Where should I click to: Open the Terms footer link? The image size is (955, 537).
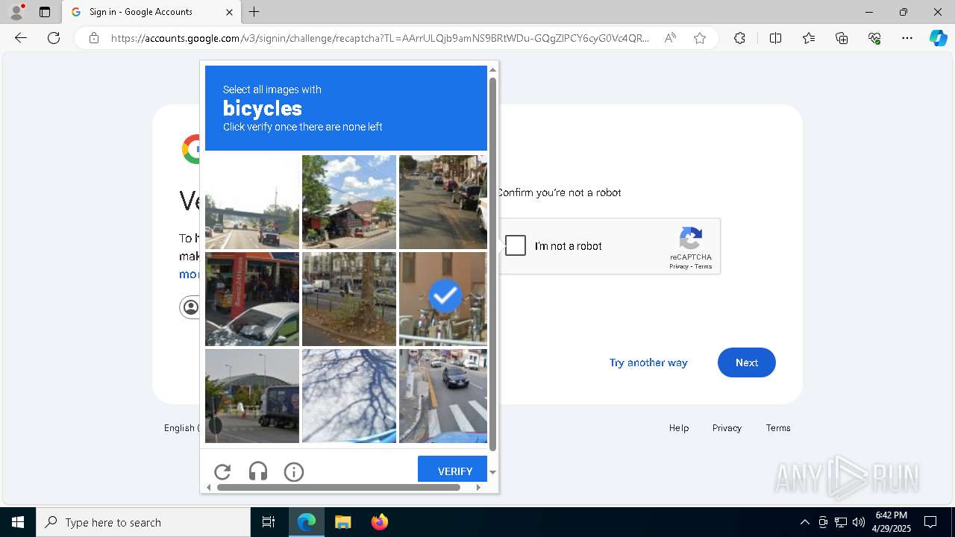coord(778,427)
